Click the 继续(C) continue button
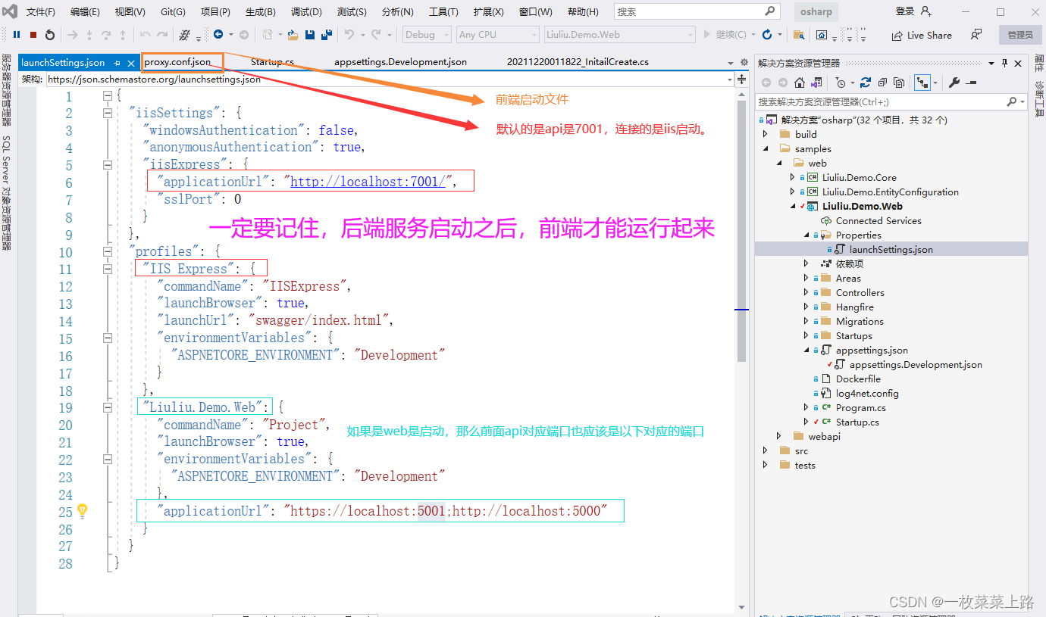Screen dimensions: 1046x617 pos(726,35)
